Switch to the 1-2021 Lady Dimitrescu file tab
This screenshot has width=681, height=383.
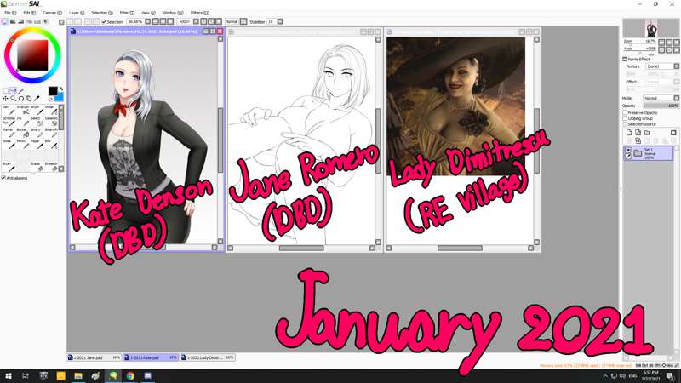coord(207,358)
